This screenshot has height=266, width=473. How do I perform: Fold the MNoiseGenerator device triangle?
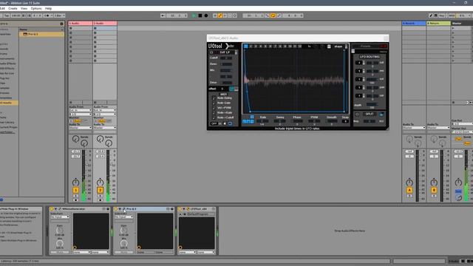point(56,208)
